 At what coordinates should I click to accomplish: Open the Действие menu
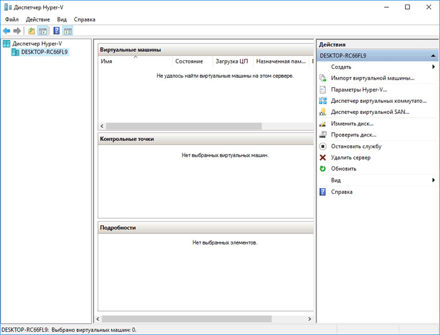(x=38, y=19)
